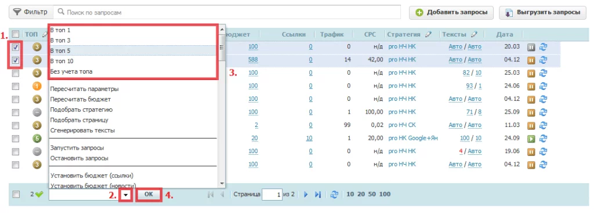Viewport: 594px width, 218px height.
Task: Open the 'pro НК Google+Ян' strategy link
Action: point(413,139)
